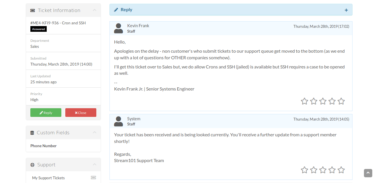
Task: Click the Answered status badge
Action: [38, 29]
